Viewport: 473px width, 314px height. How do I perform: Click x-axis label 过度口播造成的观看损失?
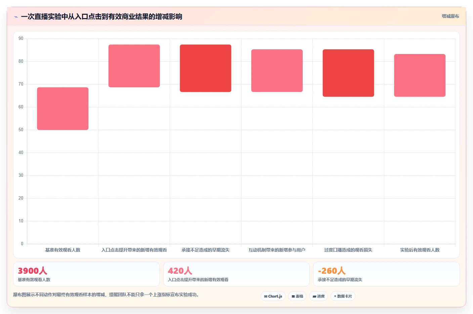(348, 250)
